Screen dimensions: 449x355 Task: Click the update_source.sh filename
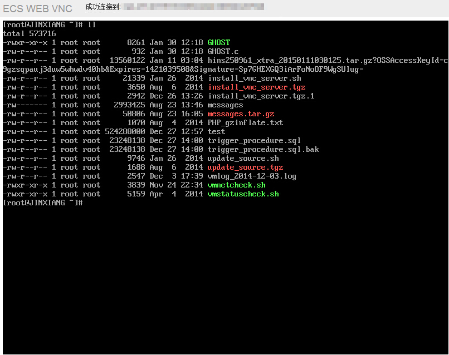click(x=243, y=159)
